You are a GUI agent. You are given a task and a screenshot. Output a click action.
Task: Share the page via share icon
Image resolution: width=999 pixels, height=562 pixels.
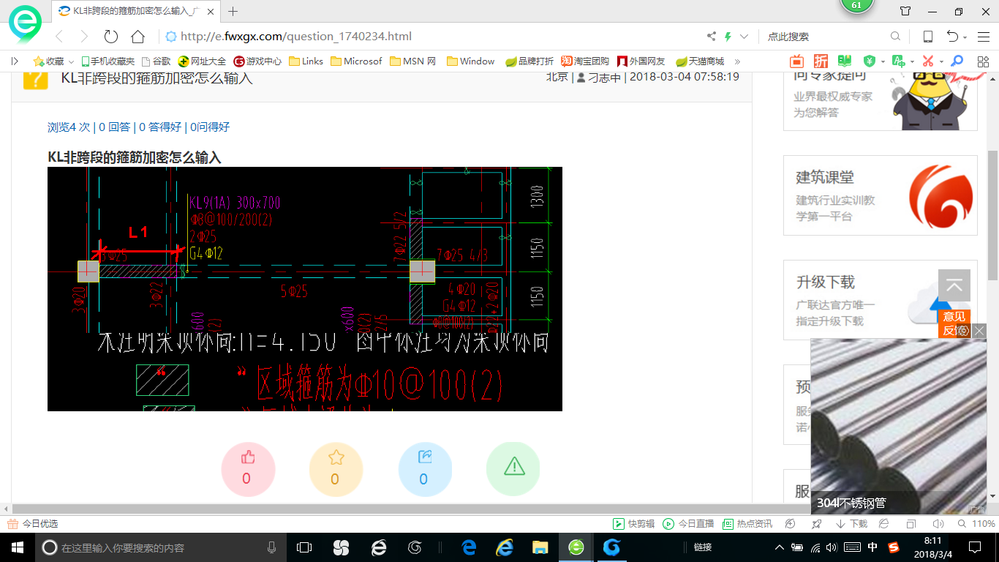[712, 37]
